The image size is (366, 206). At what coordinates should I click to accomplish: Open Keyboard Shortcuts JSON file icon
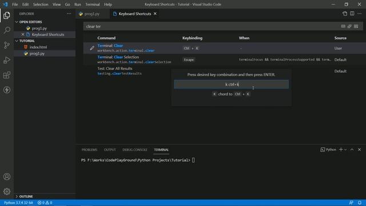click(x=345, y=14)
